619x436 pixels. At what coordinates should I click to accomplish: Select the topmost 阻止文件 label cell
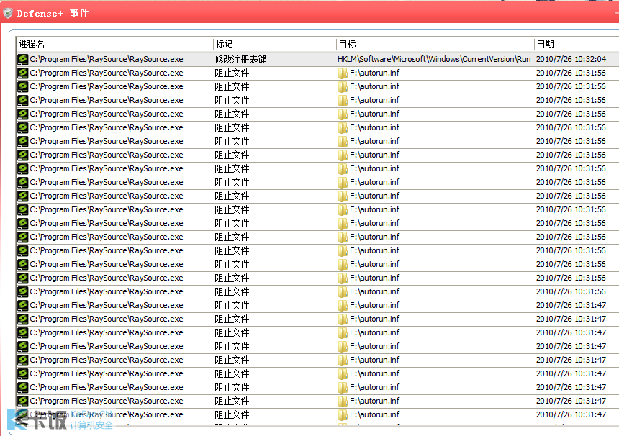(x=232, y=73)
